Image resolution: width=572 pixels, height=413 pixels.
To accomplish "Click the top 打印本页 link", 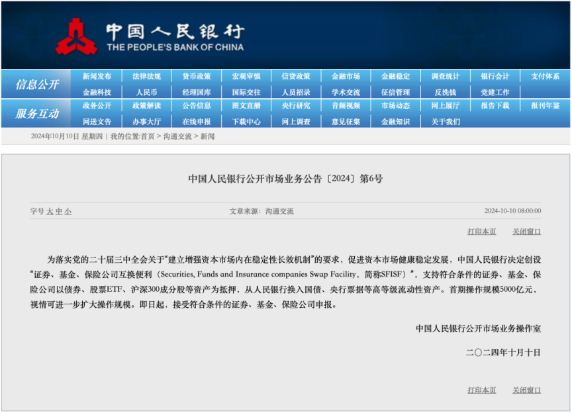I will [481, 232].
